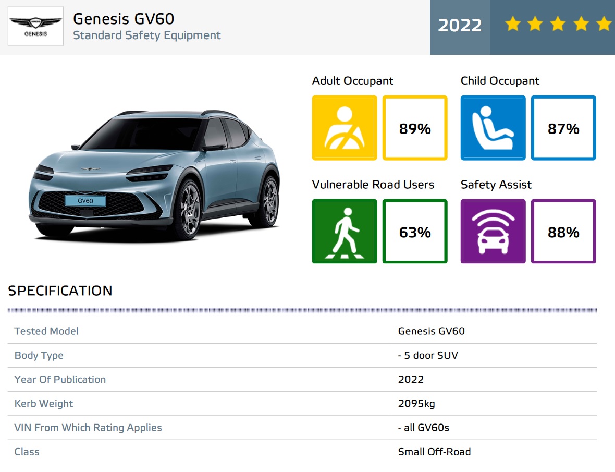
Task: Click the purple Safety Assist car icon
Action: point(493,231)
